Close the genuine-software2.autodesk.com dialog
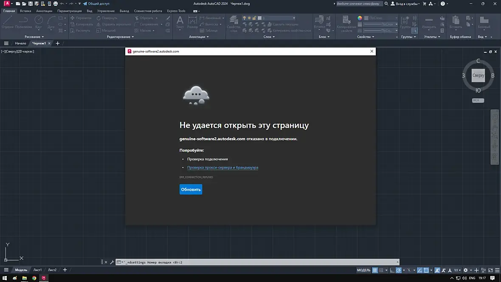This screenshot has width=501, height=282. pos(372,51)
